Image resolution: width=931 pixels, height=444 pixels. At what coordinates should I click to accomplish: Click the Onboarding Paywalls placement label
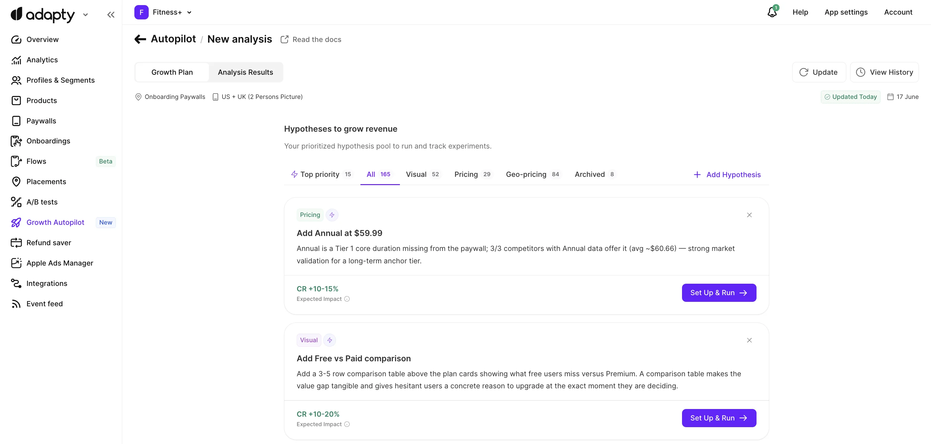[170, 97]
